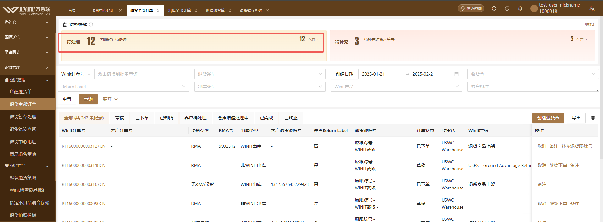Open the 出库类型 filter dropdown

(260, 87)
